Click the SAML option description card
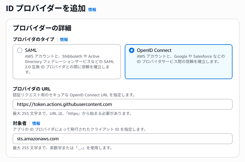 67,62
